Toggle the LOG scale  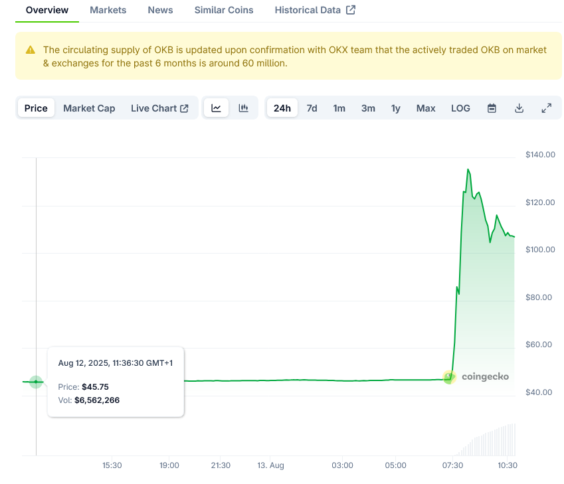[460, 108]
